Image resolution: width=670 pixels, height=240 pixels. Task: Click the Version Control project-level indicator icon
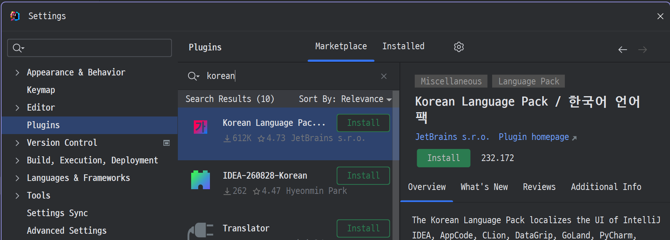click(167, 143)
